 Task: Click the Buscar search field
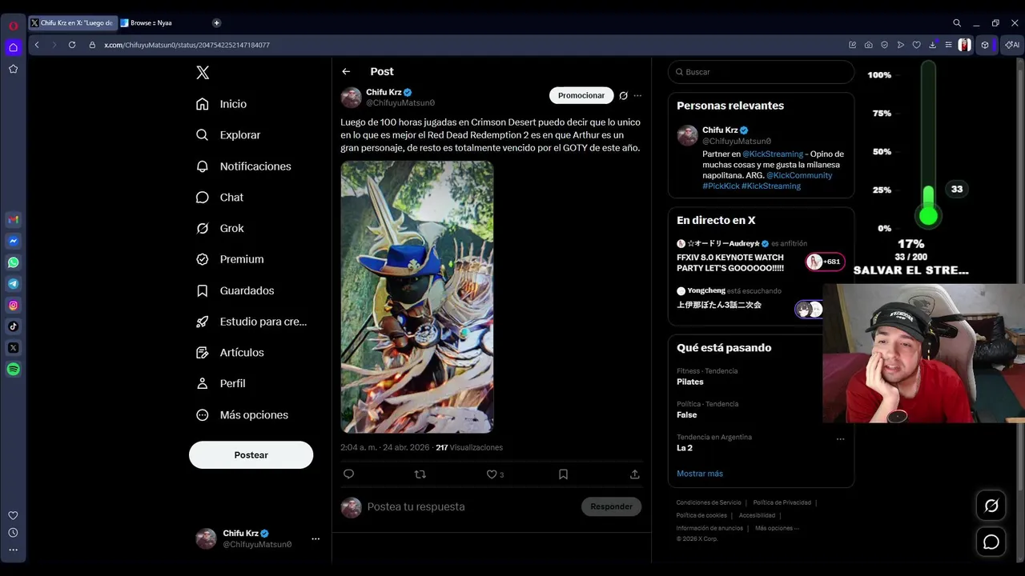coord(761,72)
